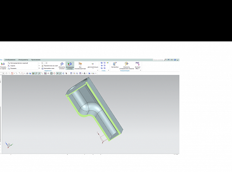232x172 pixels.
Task: Click the eye-shaped icon in selection toolbar
Action: (27, 73)
